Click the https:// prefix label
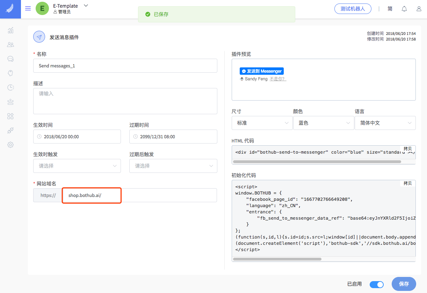Screen dimensions: 427x293 pyautogui.click(x=48, y=195)
